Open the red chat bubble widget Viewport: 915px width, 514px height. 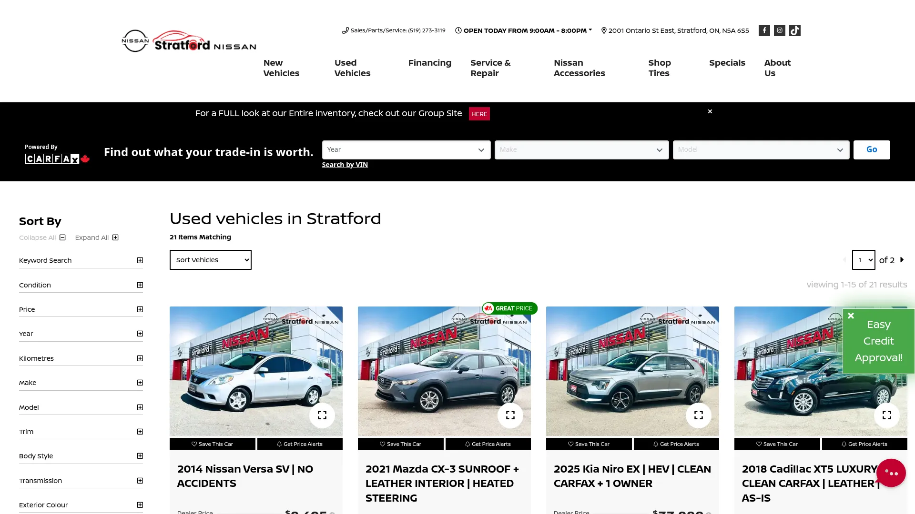[891, 473]
